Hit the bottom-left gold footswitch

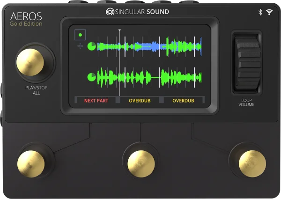[31, 164]
